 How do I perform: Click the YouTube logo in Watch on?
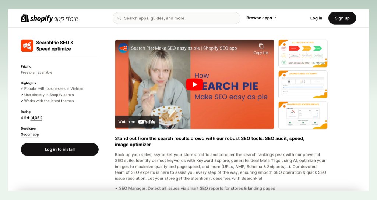(147, 122)
